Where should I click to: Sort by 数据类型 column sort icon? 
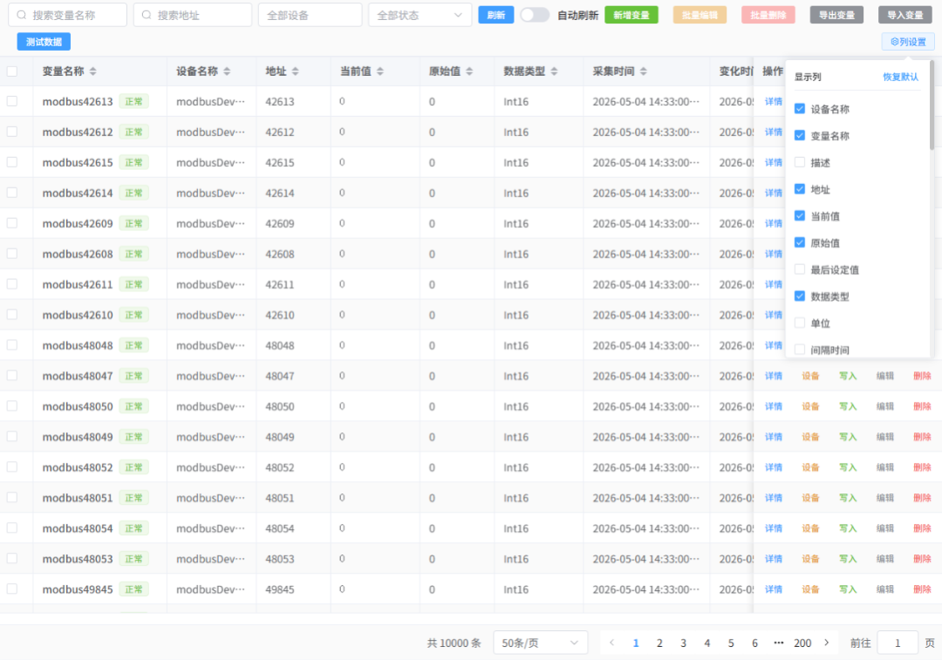coord(555,71)
